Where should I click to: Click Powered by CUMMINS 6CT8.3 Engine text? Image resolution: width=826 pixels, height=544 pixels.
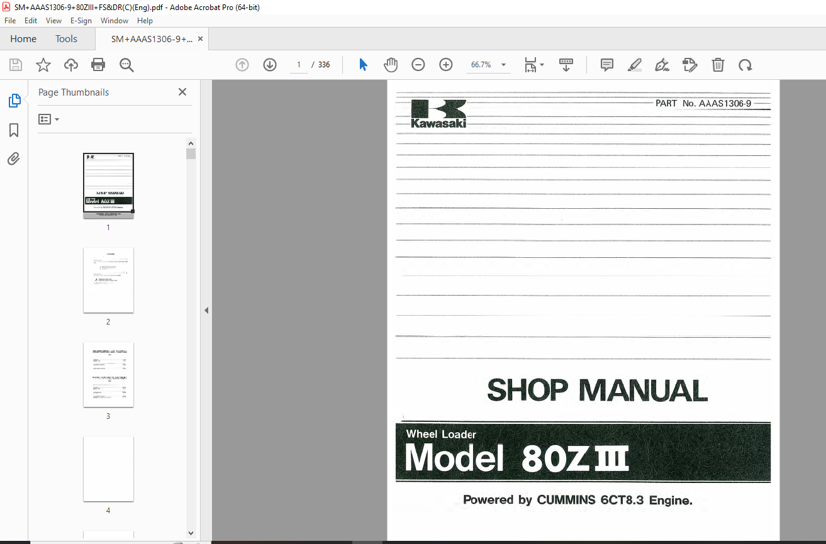coord(578,501)
